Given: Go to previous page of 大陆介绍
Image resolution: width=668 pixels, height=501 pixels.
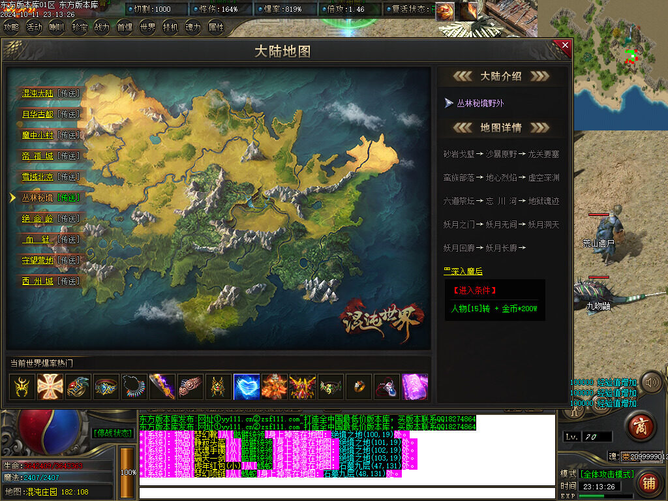Looking at the screenshot, I should pyautogui.click(x=463, y=76).
